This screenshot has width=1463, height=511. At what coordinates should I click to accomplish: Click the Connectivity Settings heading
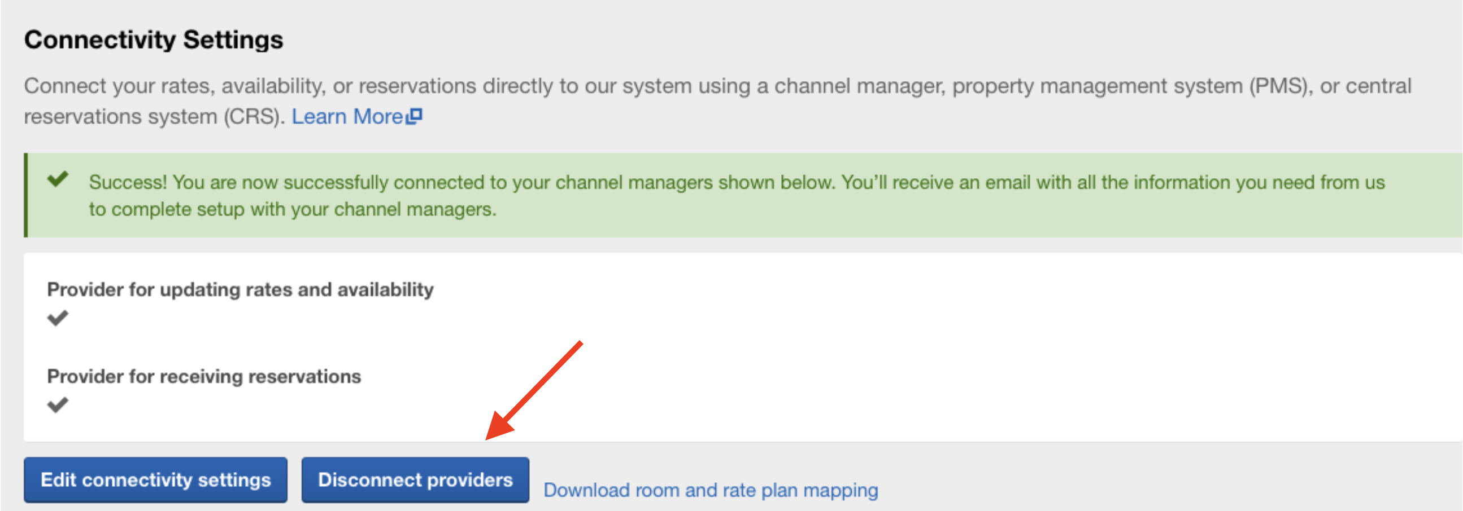153,39
